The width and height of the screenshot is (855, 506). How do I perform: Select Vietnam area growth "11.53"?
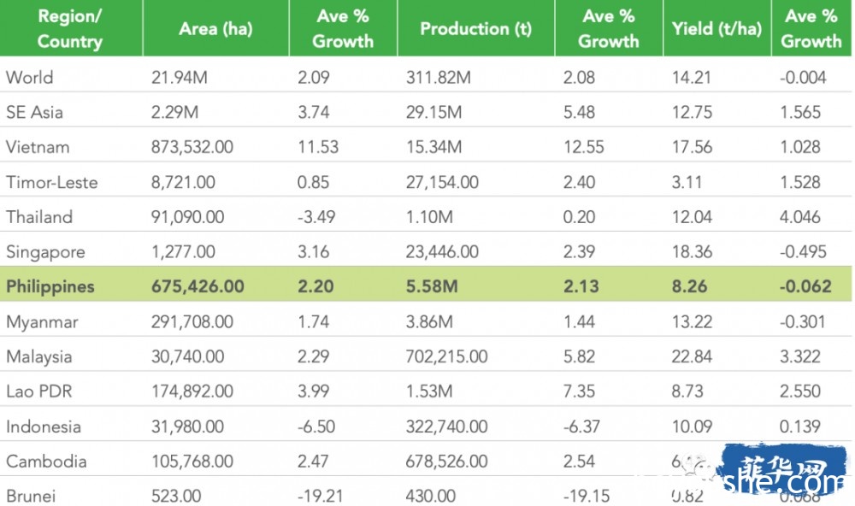(x=318, y=147)
